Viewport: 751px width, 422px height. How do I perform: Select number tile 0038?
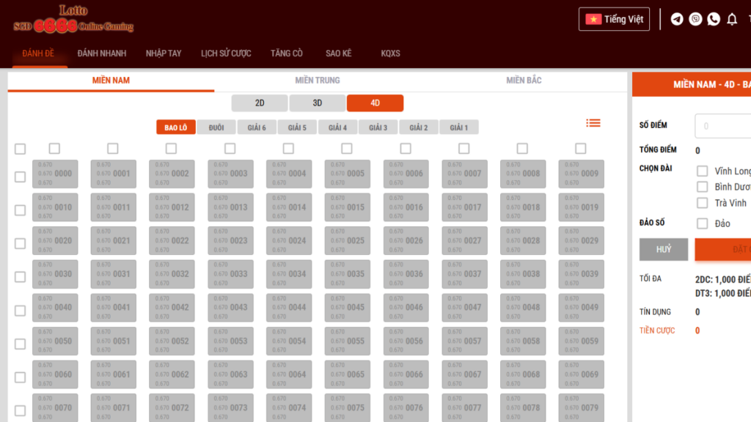[x=522, y=274]
